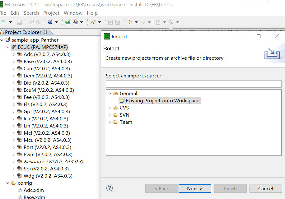Click the previous annotation toolbar icon
Image resolution: width=285 pixels, height=199 pixels.
click(x=171, y=22)
